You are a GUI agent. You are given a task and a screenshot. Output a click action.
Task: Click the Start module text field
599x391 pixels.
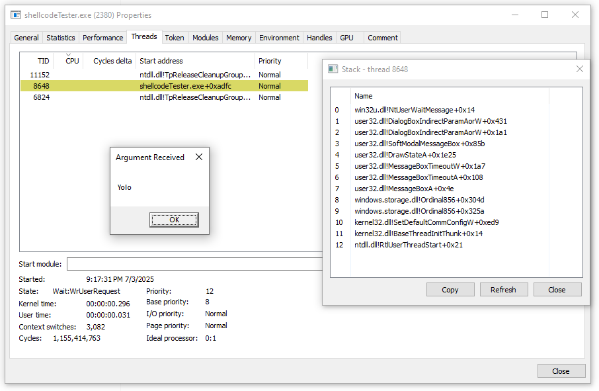click(195, 264)
